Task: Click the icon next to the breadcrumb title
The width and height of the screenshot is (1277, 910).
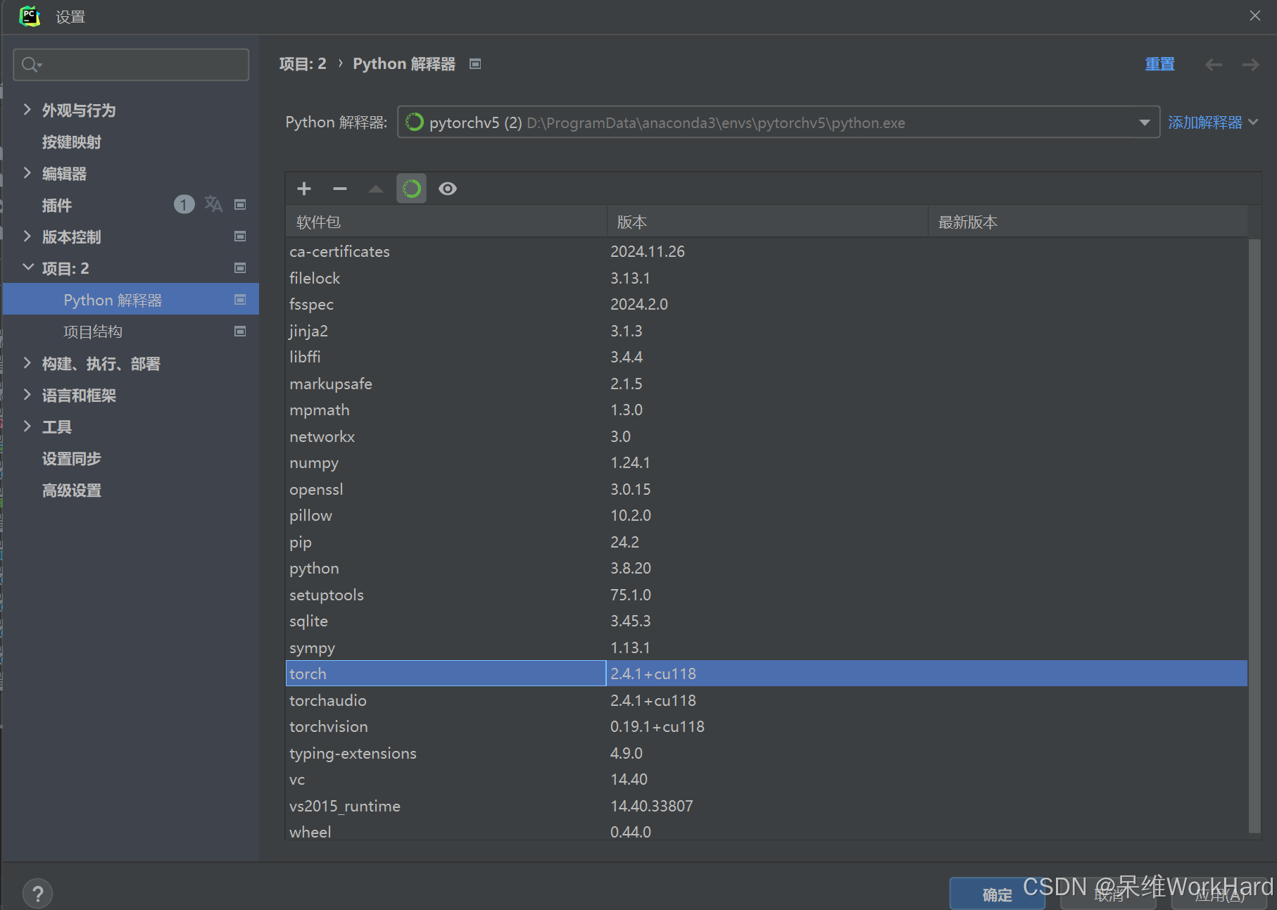Action: coord(475,64)
